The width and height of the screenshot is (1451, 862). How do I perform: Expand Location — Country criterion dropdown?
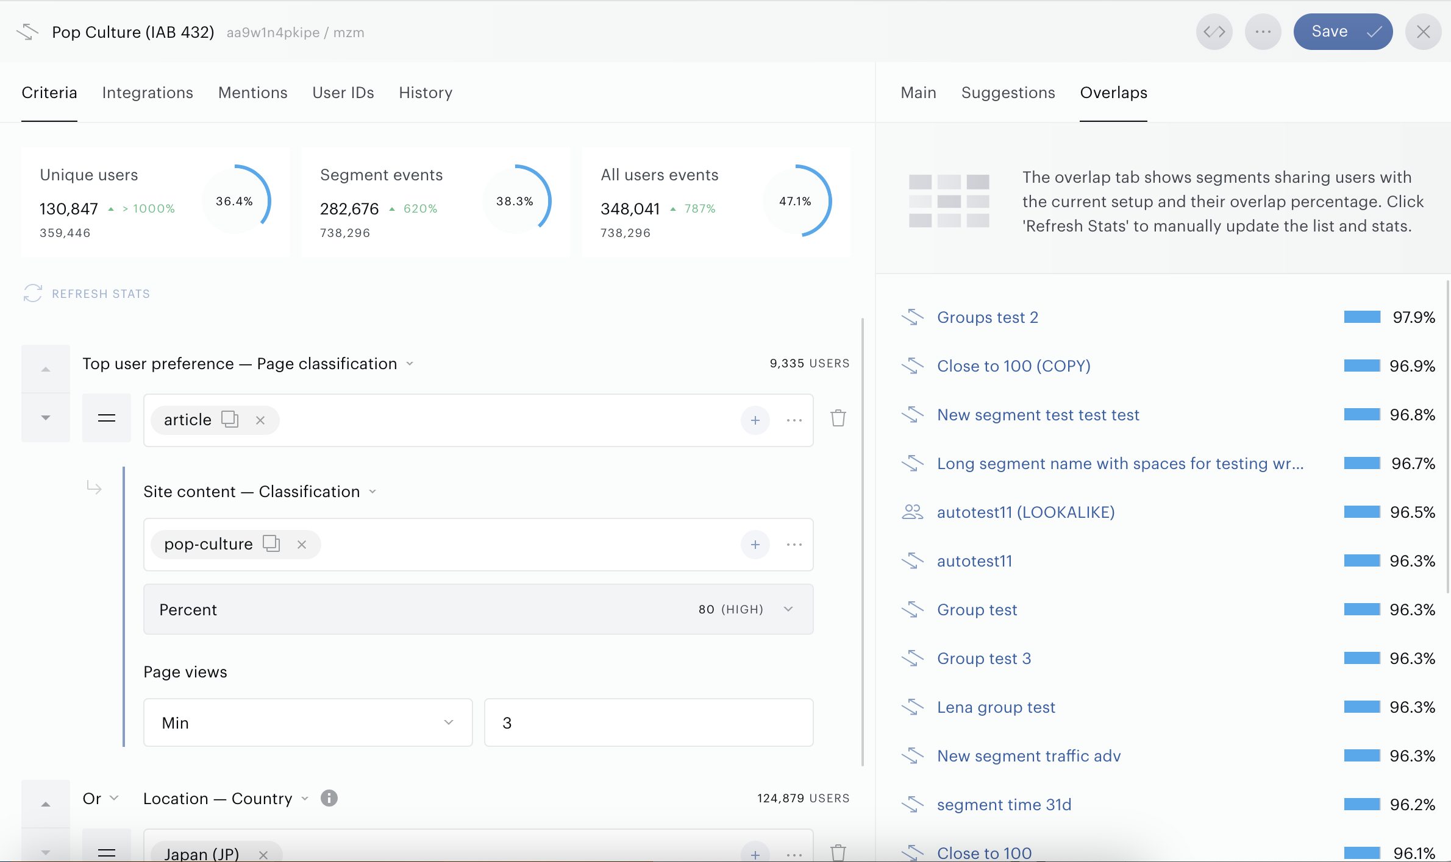305,799
